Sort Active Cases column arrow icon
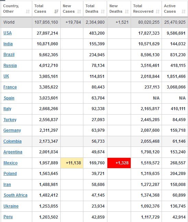 pos(184,11)
